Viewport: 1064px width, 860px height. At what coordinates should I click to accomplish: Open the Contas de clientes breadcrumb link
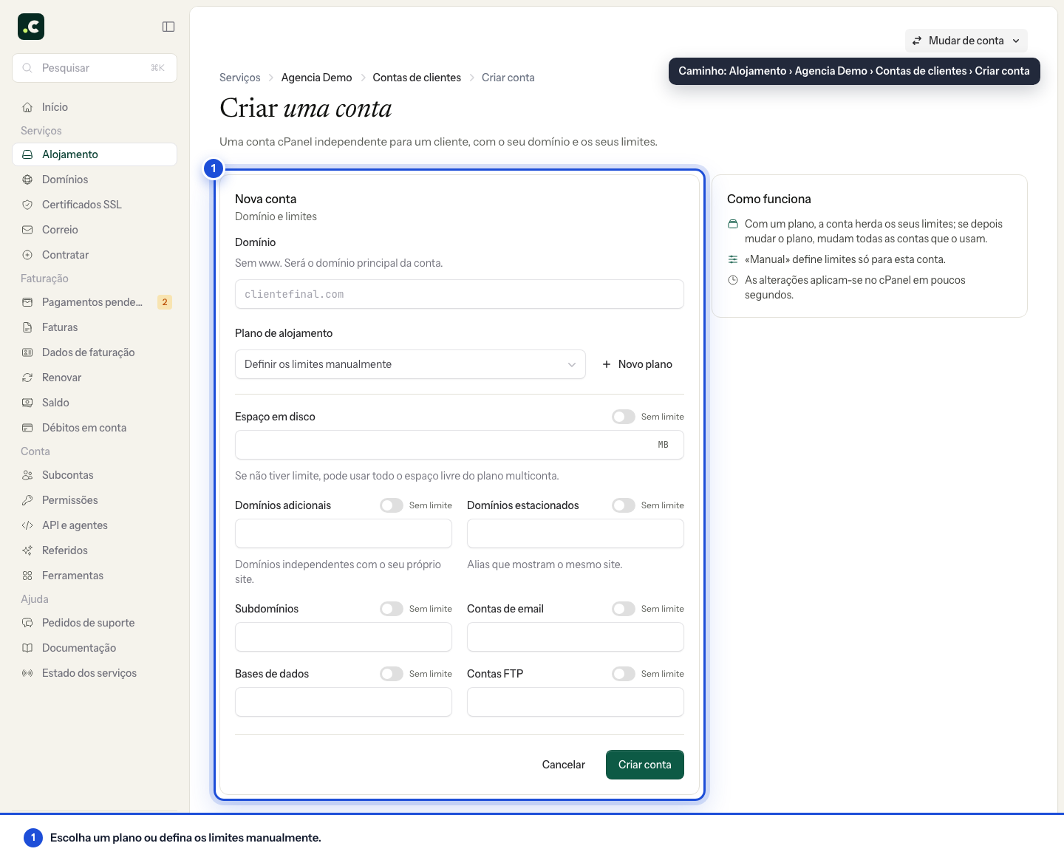pyautogui.click(x=417, y=78)
